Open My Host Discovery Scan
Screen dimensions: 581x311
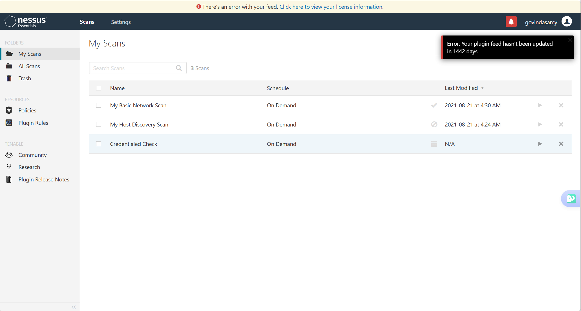pos(139,125)
